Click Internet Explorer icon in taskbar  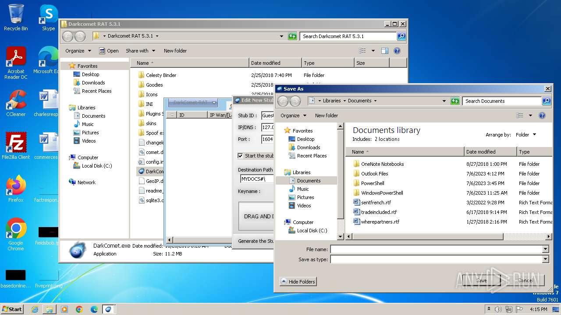35,309
